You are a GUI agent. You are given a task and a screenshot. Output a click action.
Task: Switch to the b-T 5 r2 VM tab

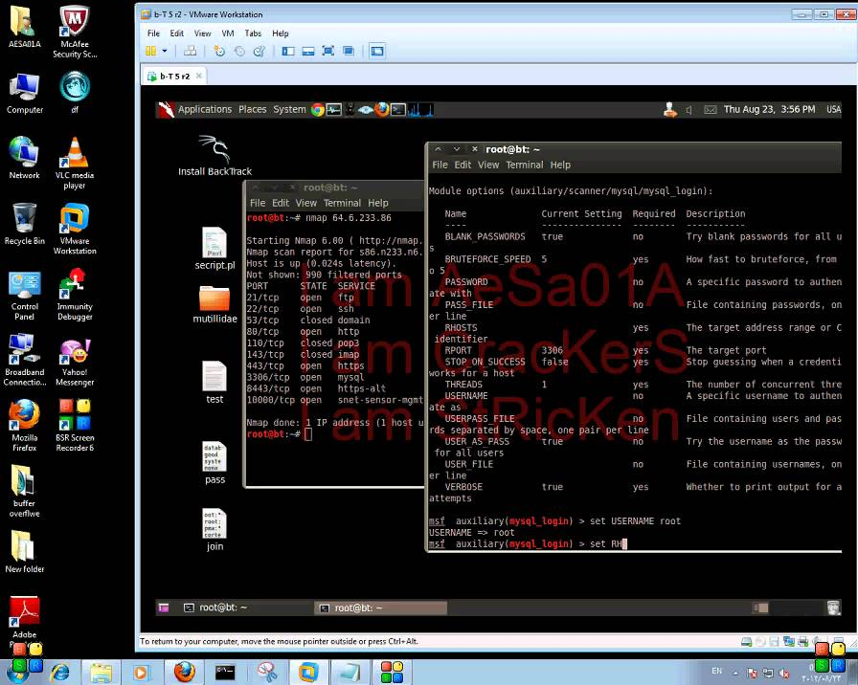[174, 76]
